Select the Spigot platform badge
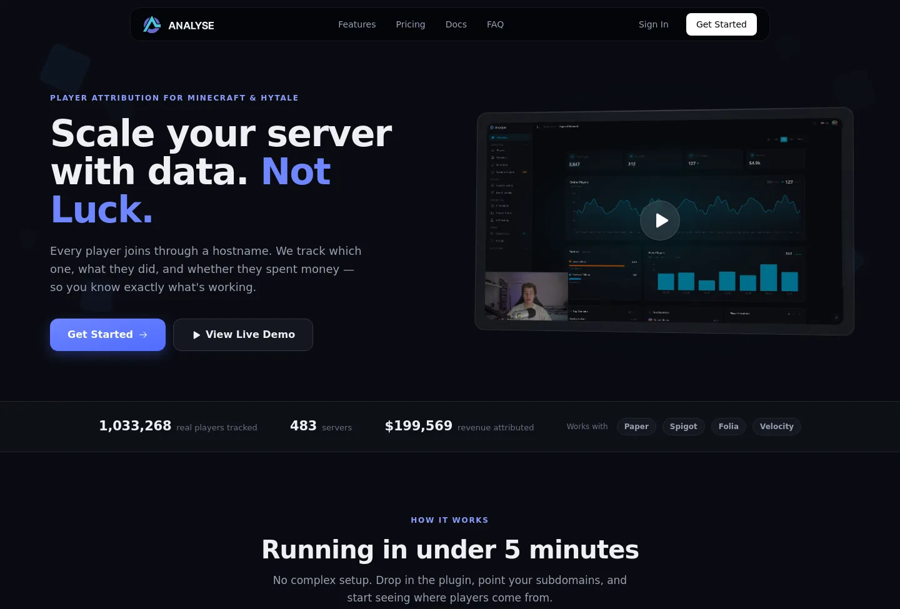Image resolution: width=900 pixels, height=609 pixels. [x=684, y=427]
